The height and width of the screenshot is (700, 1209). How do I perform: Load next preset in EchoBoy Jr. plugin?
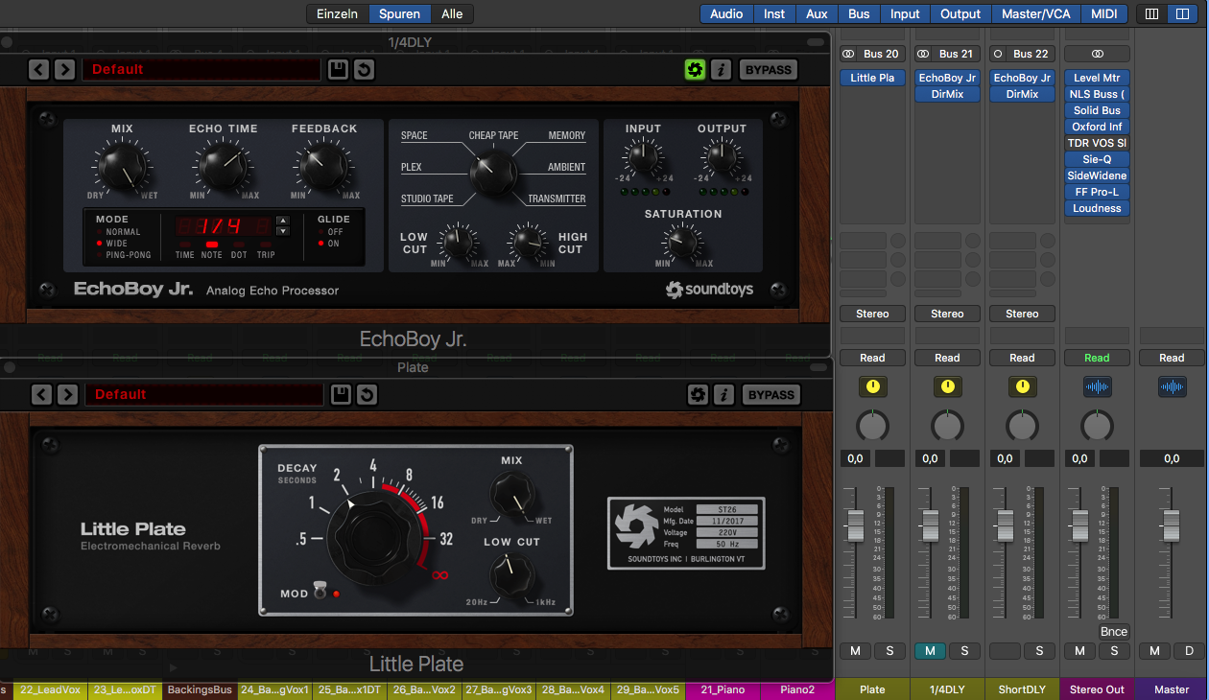[x=64, y=69]
